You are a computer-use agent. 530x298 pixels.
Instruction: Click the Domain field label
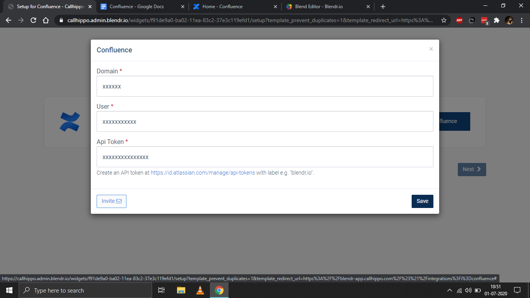(x=109, y=71)
